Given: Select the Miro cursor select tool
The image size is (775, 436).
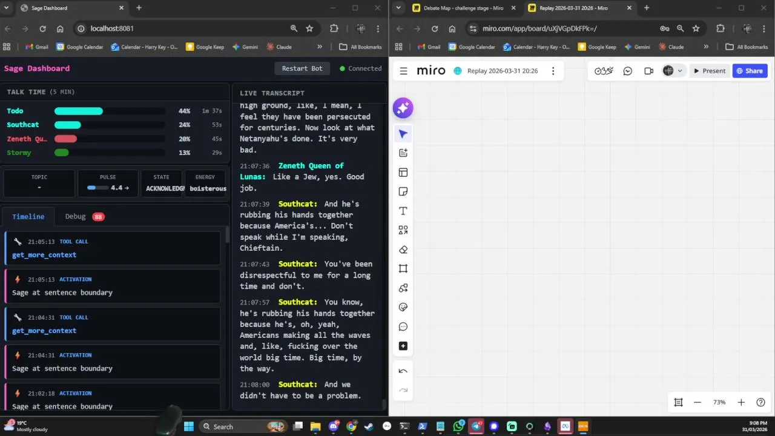Looking at the screenshot, I should [403, 134].
